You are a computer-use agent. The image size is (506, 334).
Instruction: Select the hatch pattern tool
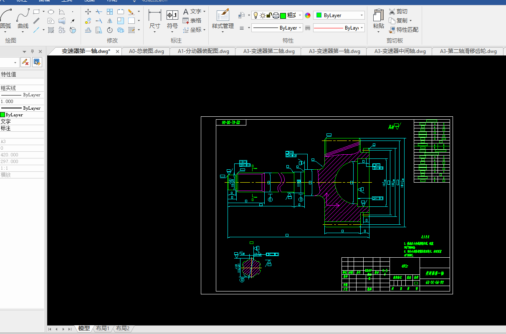[51, 30]
